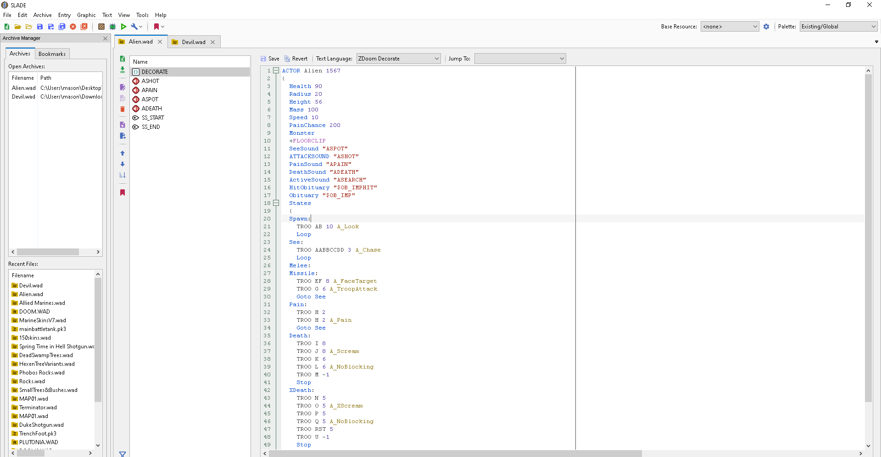Switch to the Devil.wad tab
This screenshot has height=457, width=881.
click(x=194, y=42)
